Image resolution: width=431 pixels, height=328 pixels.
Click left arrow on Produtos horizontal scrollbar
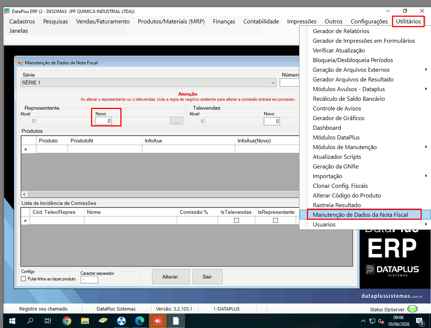pos(24,194)
